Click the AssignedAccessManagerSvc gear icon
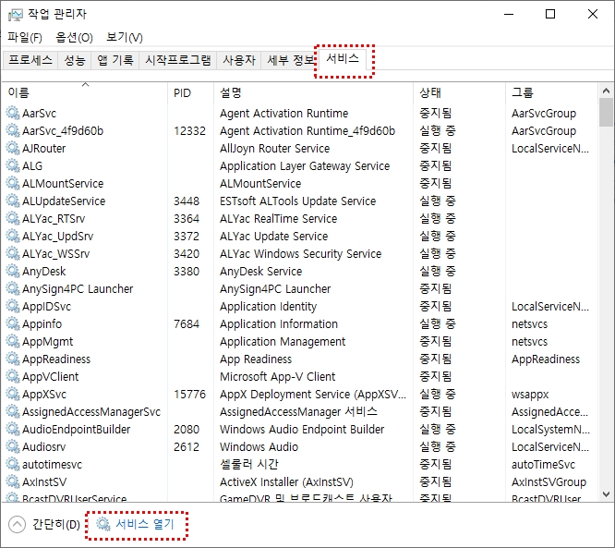615x548 pixels. click(13, 412)
